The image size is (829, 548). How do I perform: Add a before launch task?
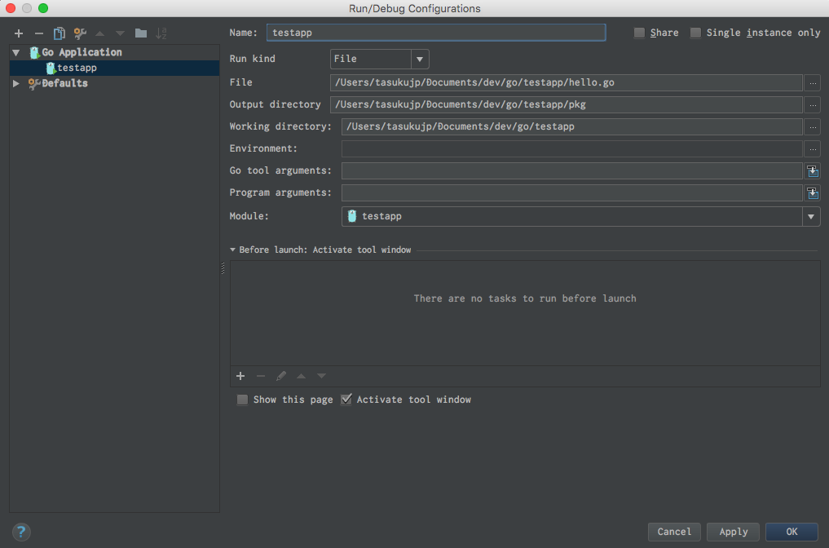point(240,376)
